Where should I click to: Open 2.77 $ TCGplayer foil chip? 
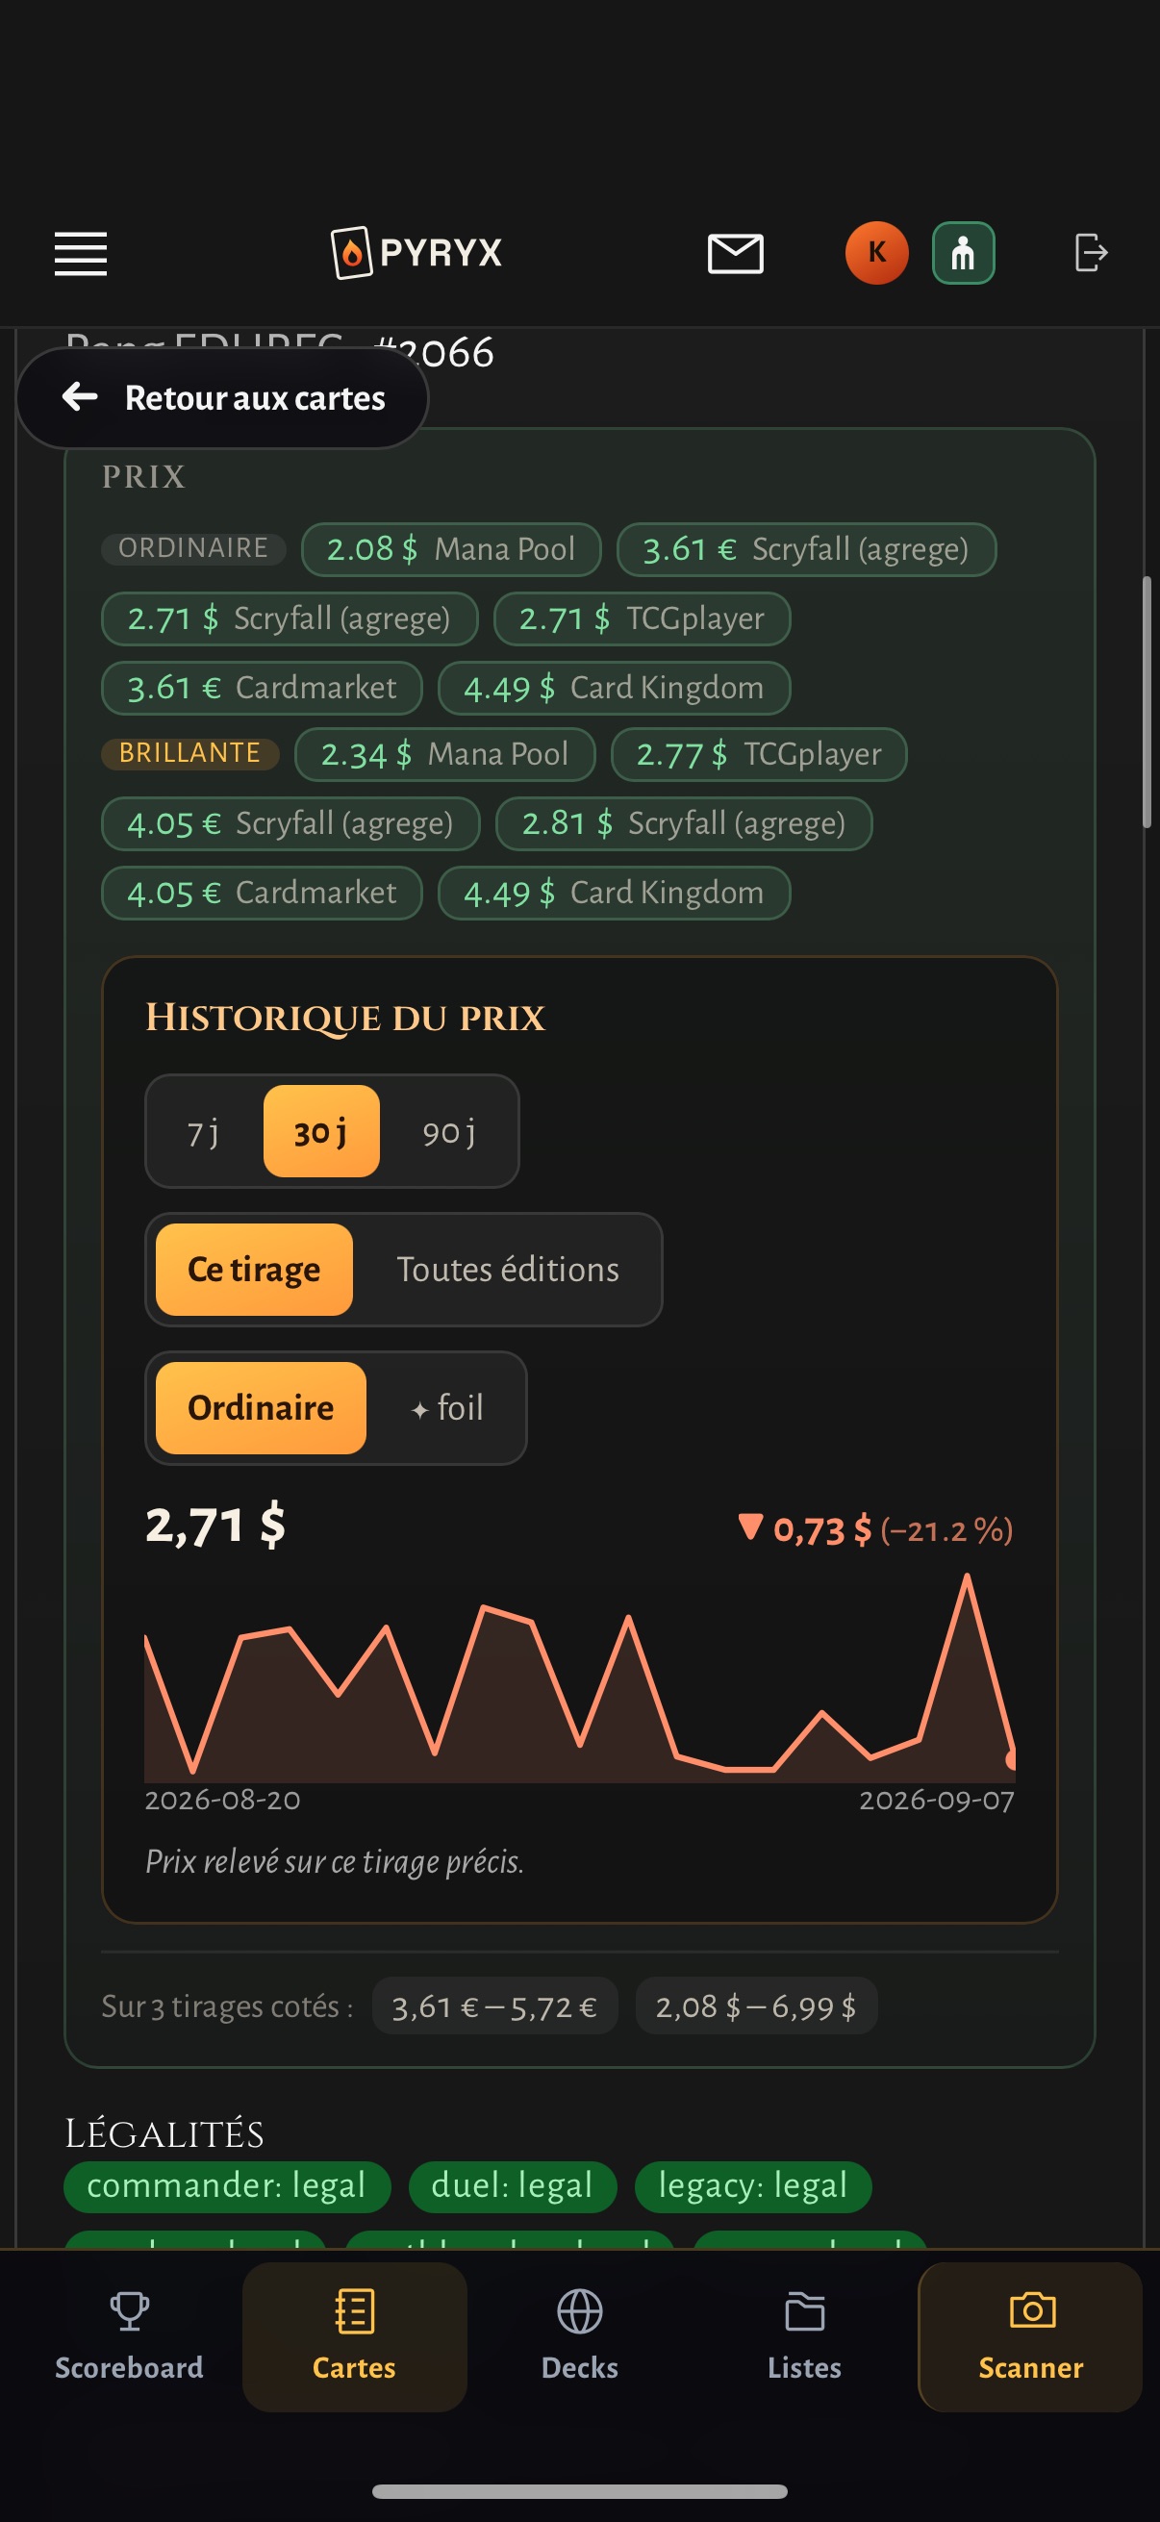(759, 754)
